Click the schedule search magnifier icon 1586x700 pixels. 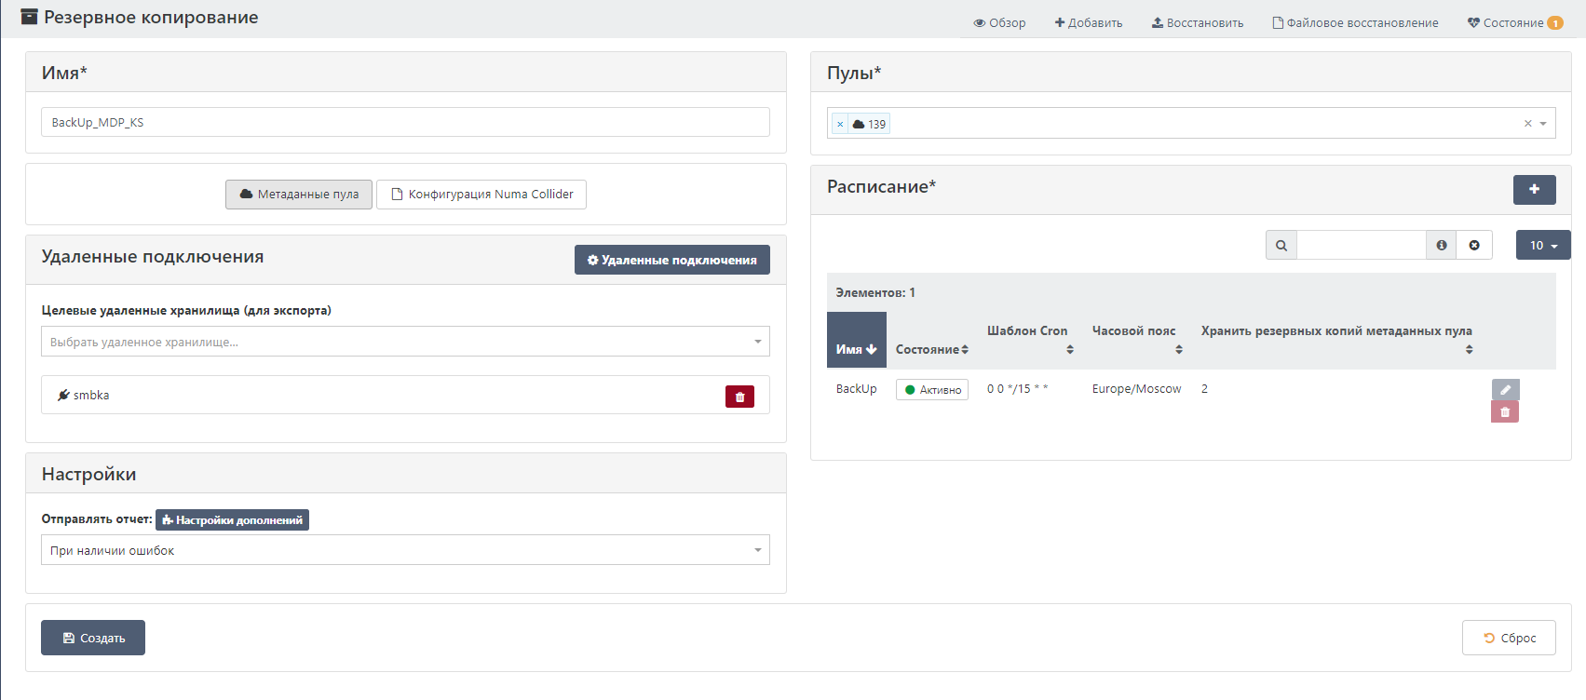[1281, 245]
